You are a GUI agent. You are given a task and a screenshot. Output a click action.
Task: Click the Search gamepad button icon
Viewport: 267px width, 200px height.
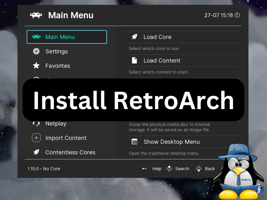point(169,169)
